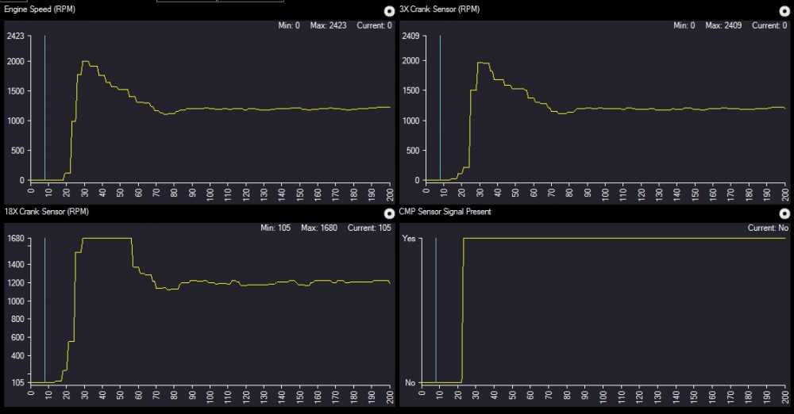Click the blue cursor line in Engine Speed graph
The image size is (794, 414).
pyautogui.click(x=44, y=103)
